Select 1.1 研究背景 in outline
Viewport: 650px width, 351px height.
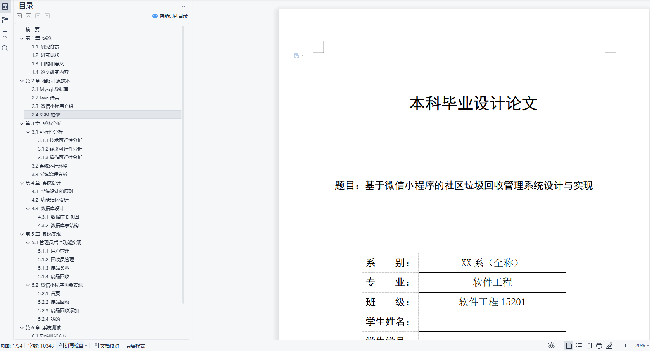click(45, 47)
